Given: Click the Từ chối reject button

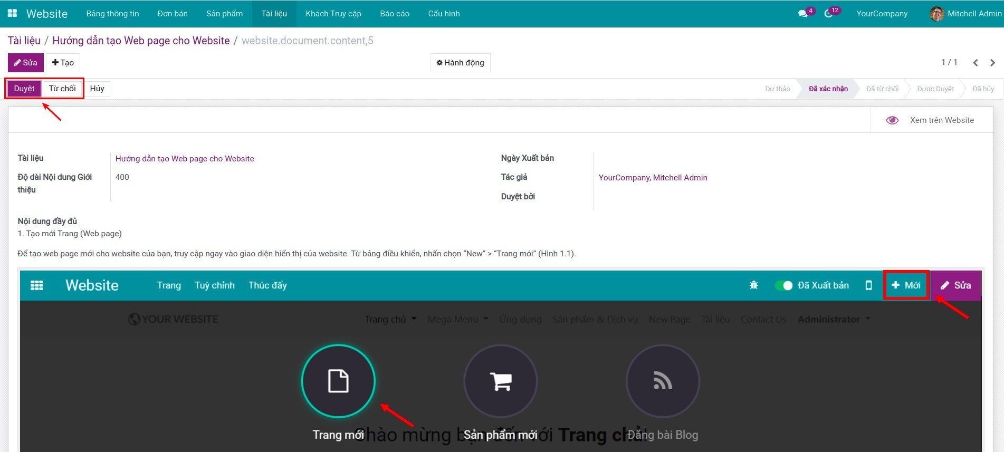Looking at the screenshot, I should (62, 89).
